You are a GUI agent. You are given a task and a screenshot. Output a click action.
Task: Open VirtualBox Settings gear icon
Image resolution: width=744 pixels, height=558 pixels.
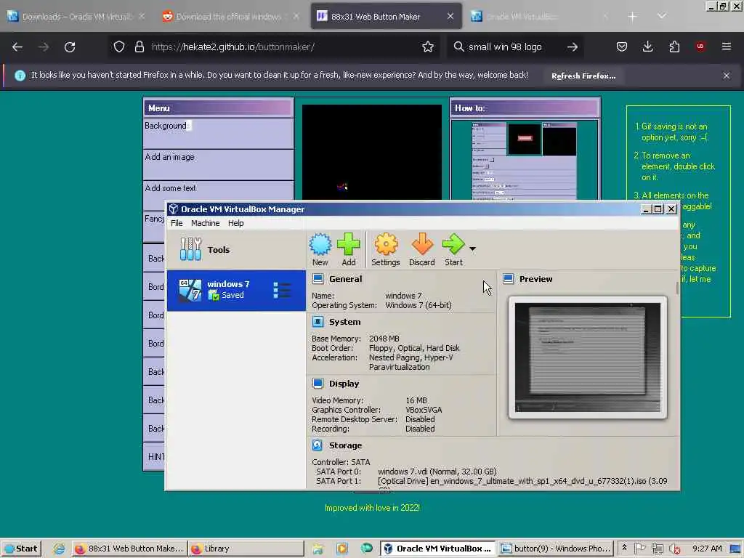click(x=385, y=250)
